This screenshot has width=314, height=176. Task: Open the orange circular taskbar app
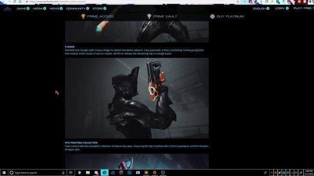[x=155, y=173]
